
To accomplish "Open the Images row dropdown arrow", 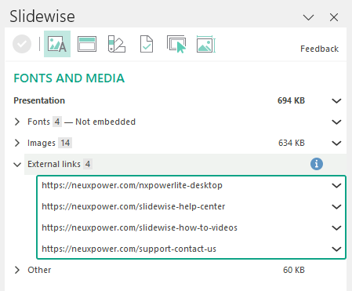I will coord(336,144).
